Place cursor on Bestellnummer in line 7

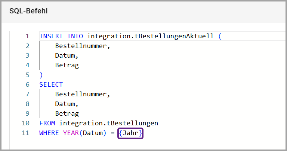pos(83,94)
